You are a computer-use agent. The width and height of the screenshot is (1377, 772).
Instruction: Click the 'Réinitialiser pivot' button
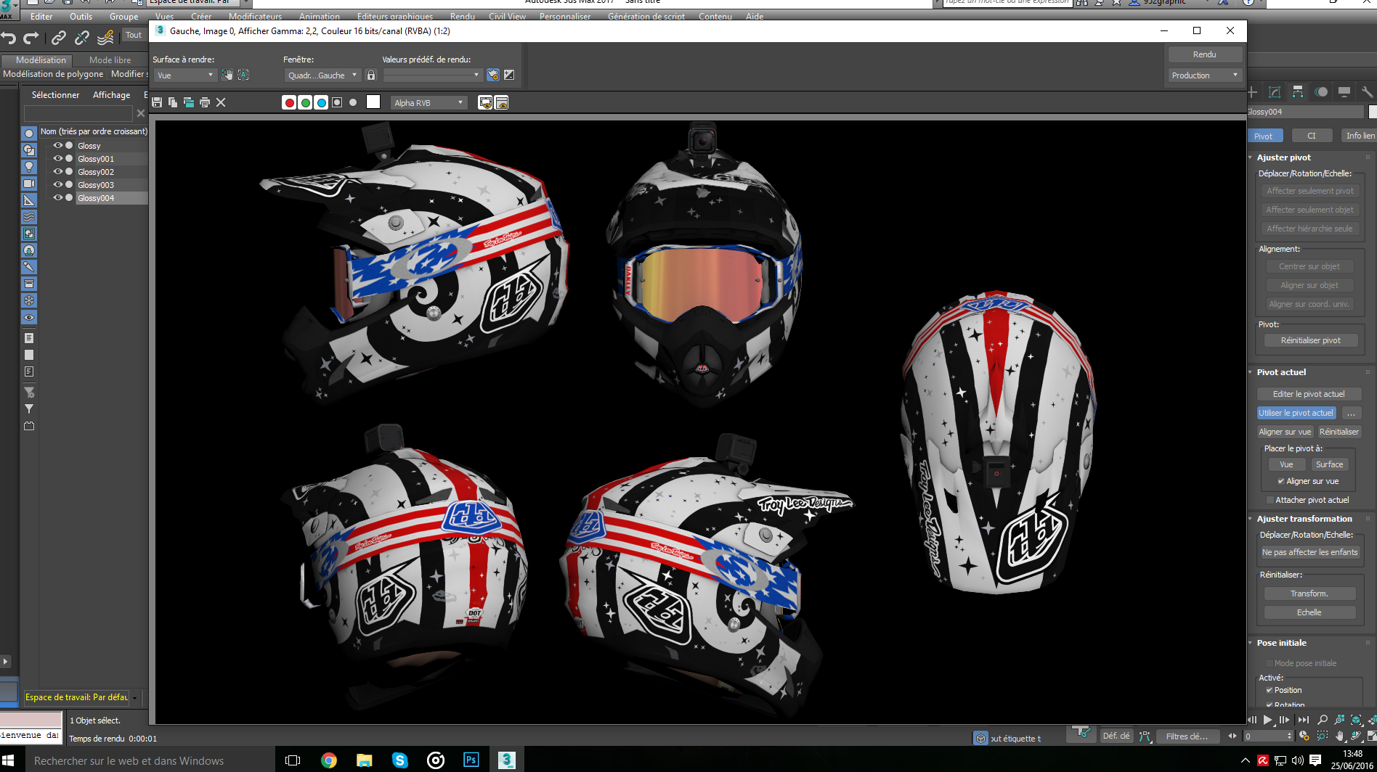click(x=1310, y=340)
